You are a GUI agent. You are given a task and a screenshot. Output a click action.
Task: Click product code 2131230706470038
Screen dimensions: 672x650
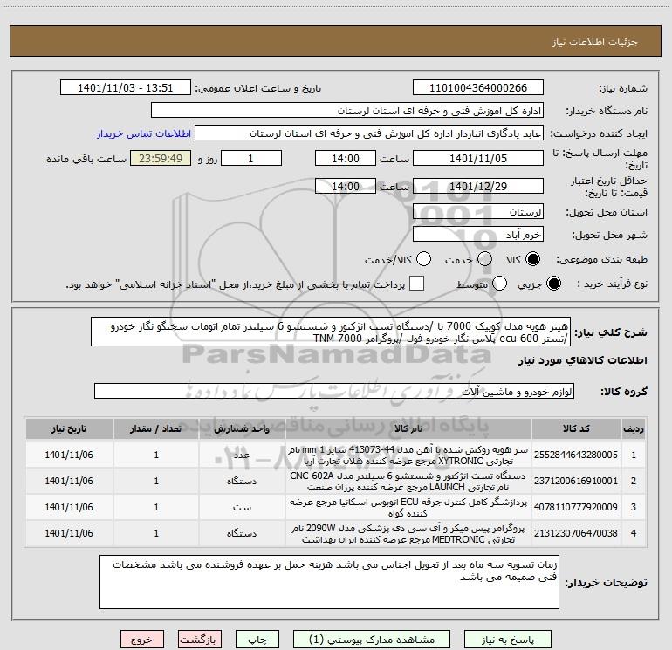pyautogui.click(x=576, y=533)
